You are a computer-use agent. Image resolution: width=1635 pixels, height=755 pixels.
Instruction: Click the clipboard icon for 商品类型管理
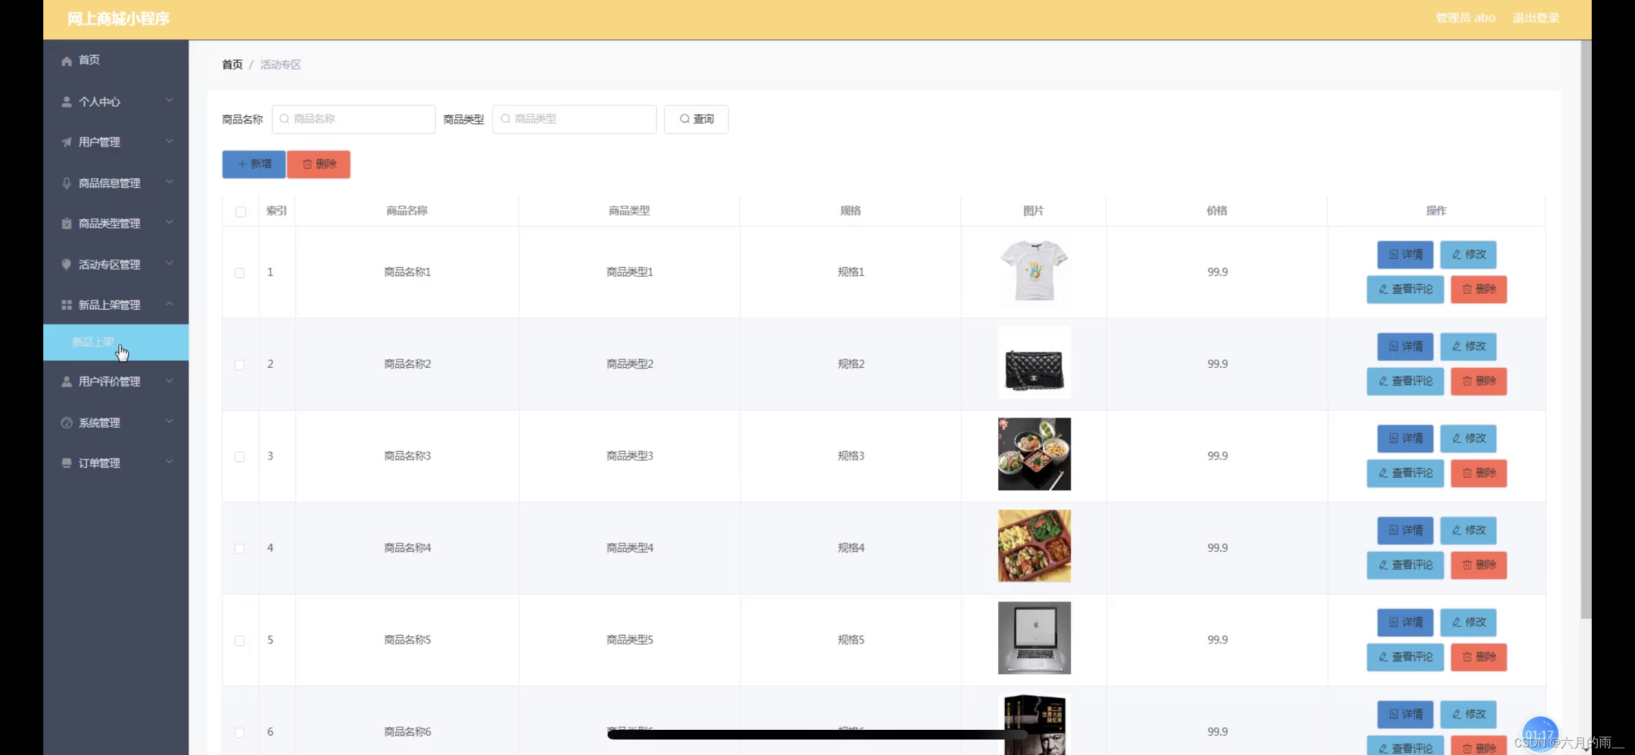point(67,223)
